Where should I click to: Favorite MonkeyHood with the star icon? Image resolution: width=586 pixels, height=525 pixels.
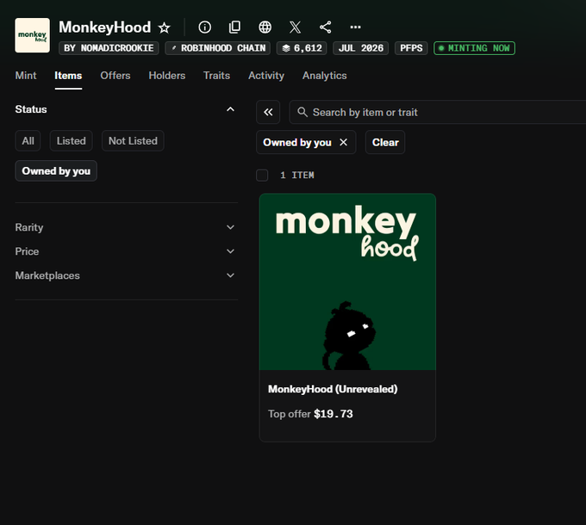tap(164, 28)
